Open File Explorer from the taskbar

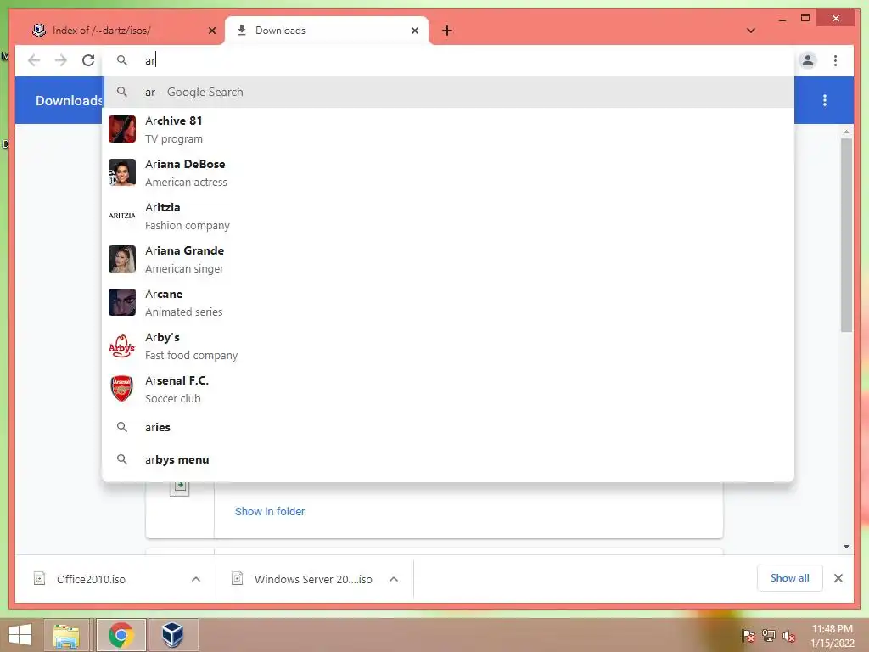pos(65,635)
